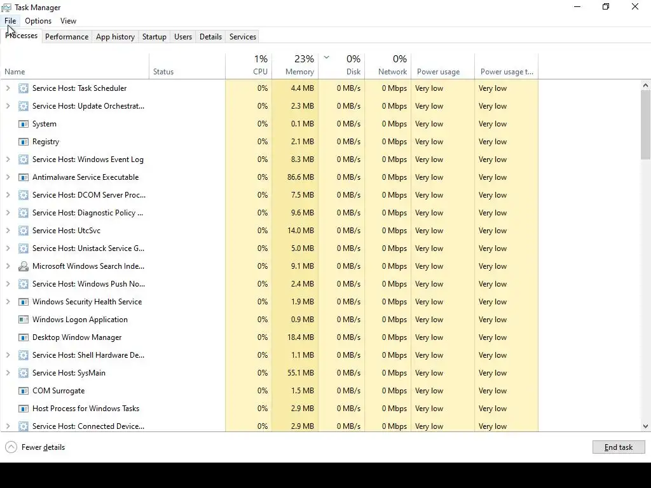Open the Options menu

(38, 21)
